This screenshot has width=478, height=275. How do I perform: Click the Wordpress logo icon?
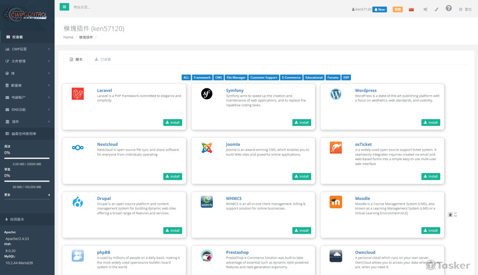[x=336, y=94]
